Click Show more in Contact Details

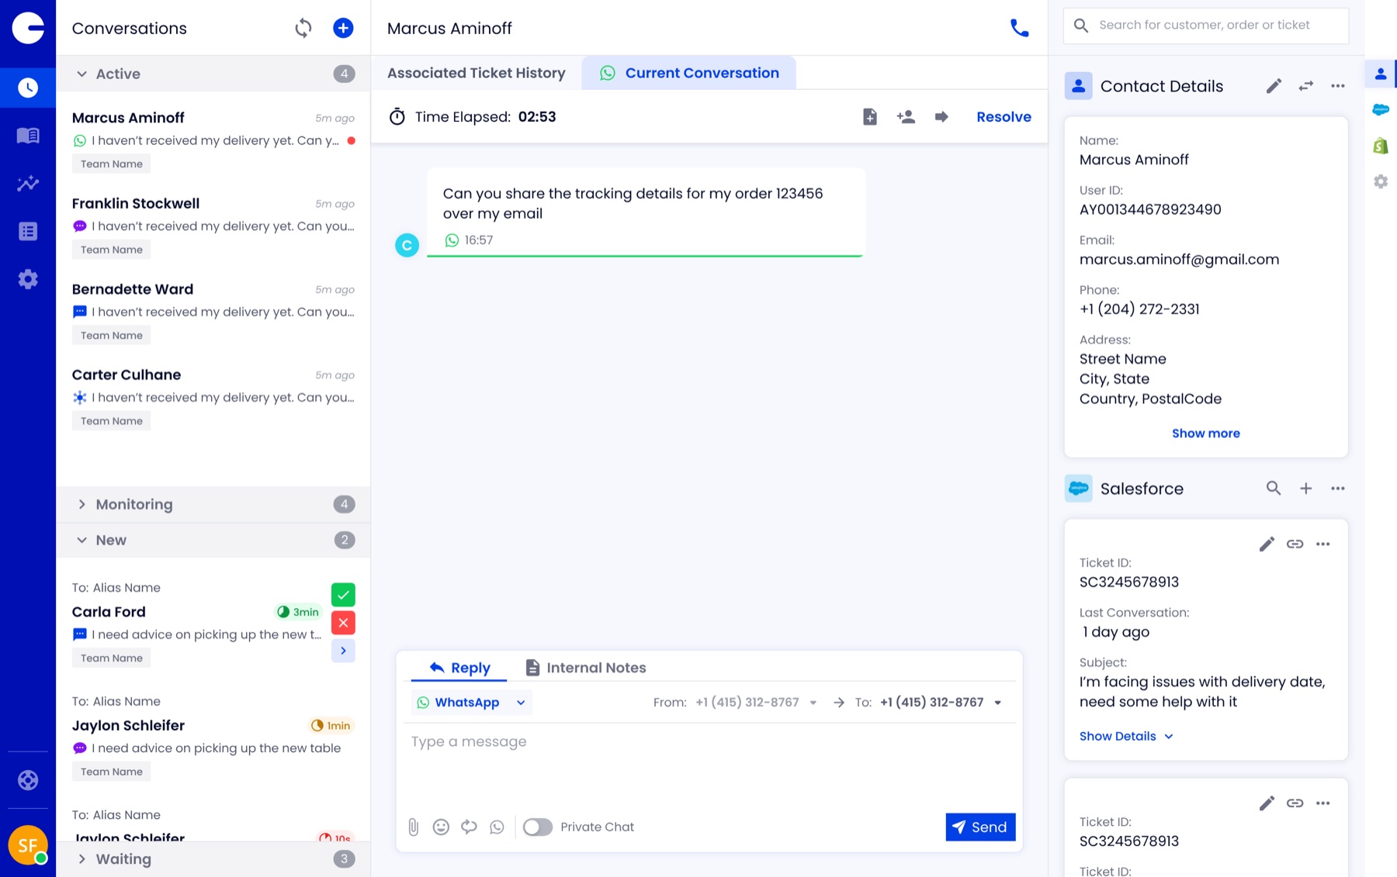pos(1205,433)
